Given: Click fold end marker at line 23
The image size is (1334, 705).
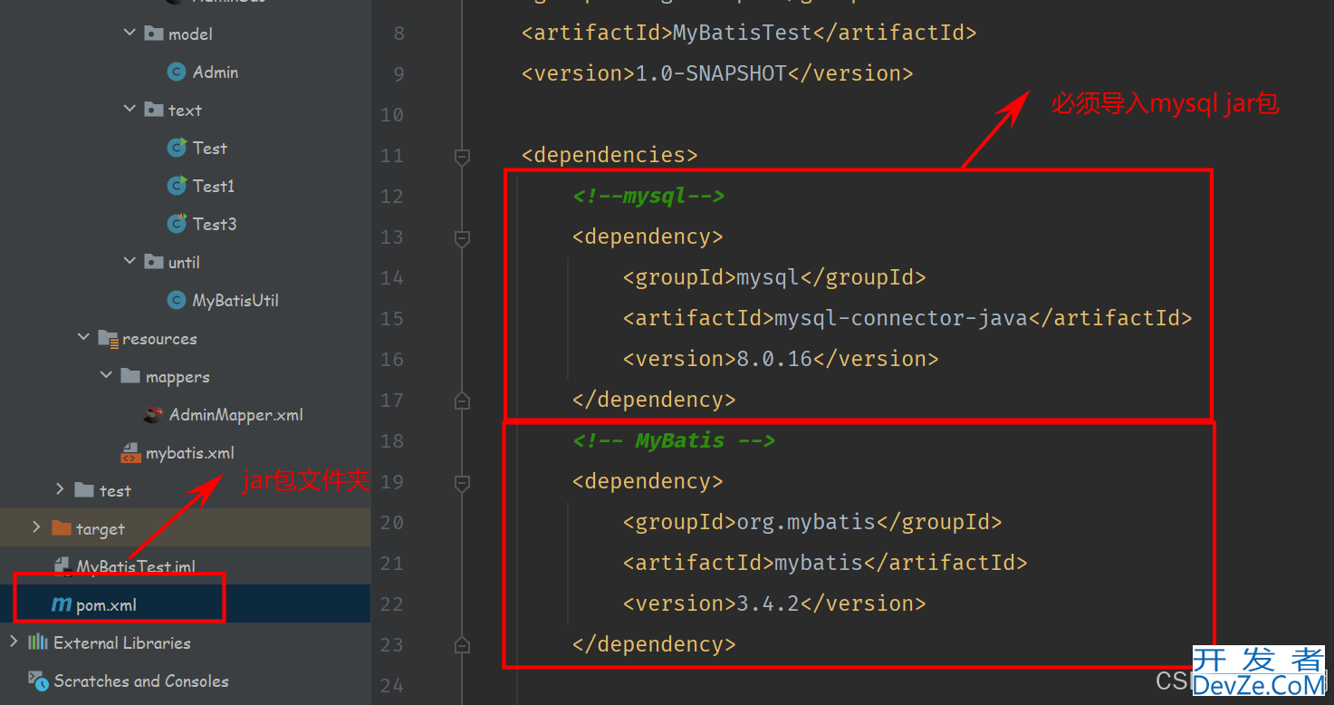Looking at the screenshot, I should (x=462, y=644).
